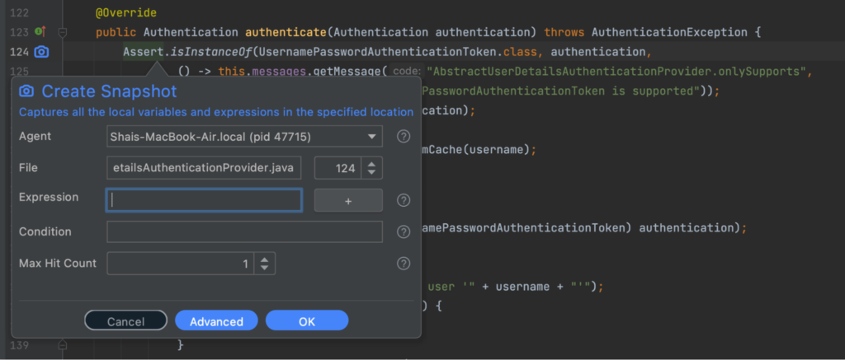Focus the Expression input field
Viewport: 845px width, 360px height.
click(x=204, y=200)
